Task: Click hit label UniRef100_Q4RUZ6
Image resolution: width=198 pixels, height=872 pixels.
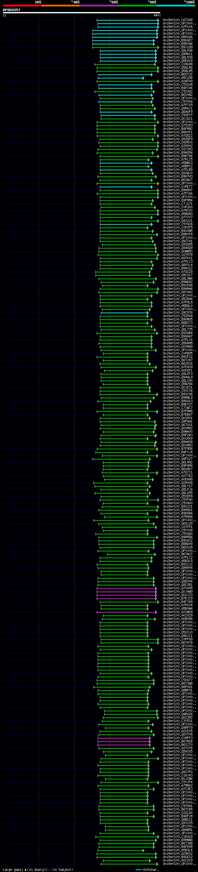Action: click(x=177, y=714)
